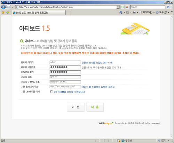Click the 관리자 아이디 field containing admin
Screen dimensions: 174x143
tap(65, 62)
